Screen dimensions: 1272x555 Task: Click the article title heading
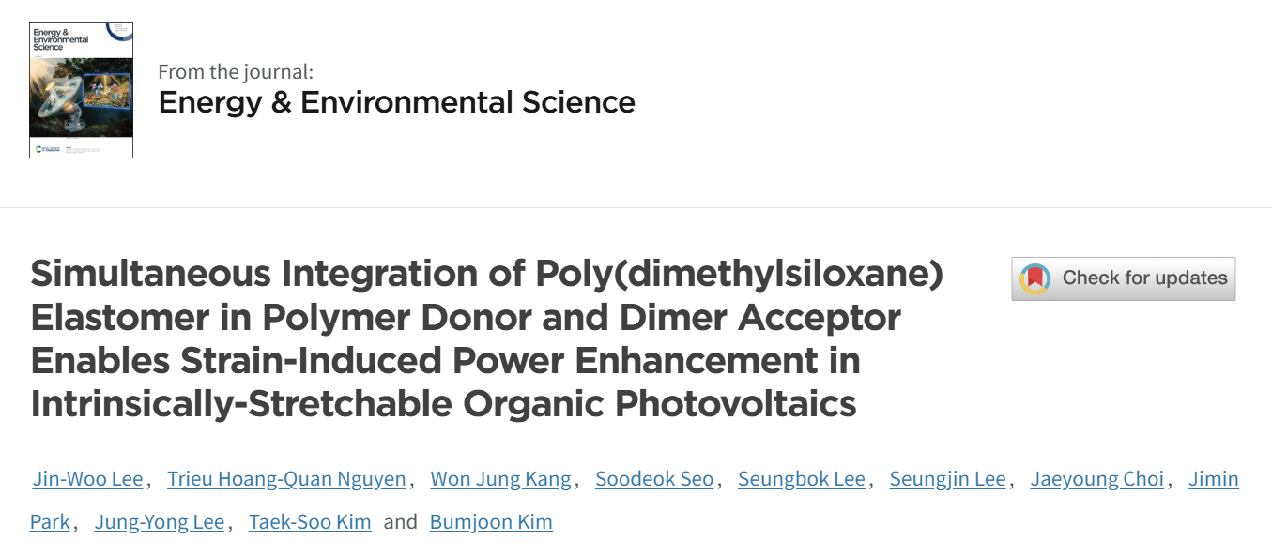point(486,338)
